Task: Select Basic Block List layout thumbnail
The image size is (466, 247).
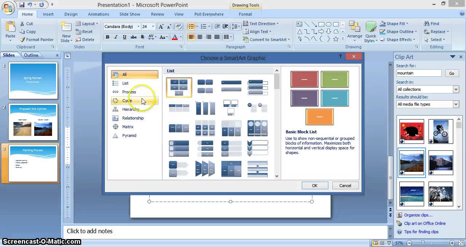Action: click(x=179, y=87)
